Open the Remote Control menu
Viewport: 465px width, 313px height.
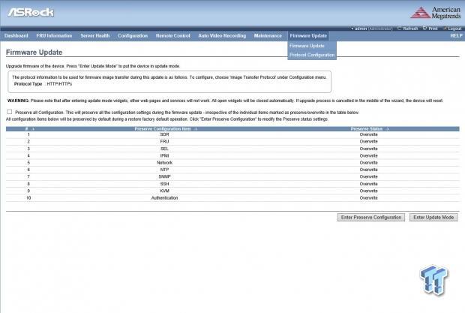click(173, 35)
